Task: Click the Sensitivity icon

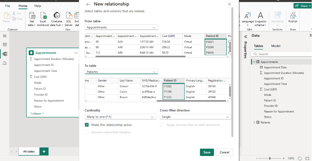Action: pos(278,15)
